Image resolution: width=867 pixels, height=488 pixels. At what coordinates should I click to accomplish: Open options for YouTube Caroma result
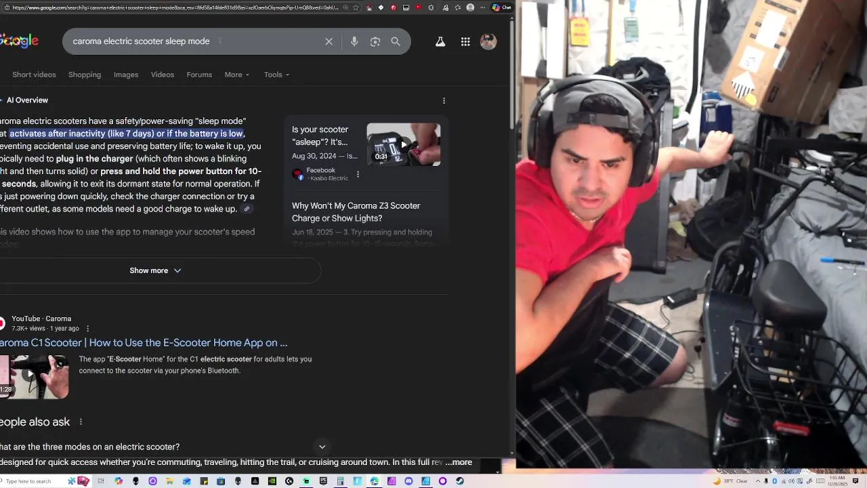[87, 329]
